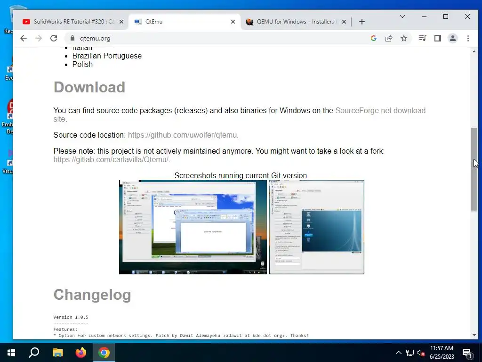Open github.com/uwolfer/qtemu link
The width and height of the screenshot is (482, 362).
pos(182,135)
